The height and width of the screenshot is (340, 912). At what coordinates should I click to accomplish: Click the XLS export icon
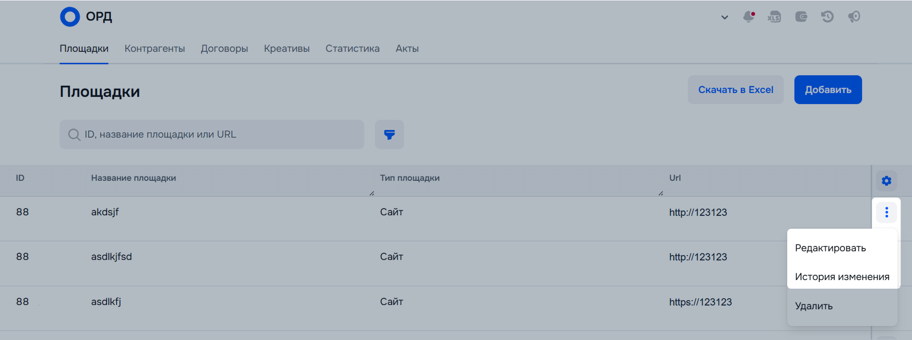pyautogui.click(x=774, y=17)
